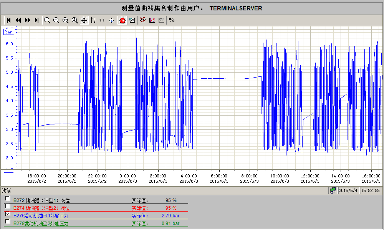Click the 12:00:00 2015/6/3 time axis label
This screenshot has height=230, width=384.
pos(310,179)
